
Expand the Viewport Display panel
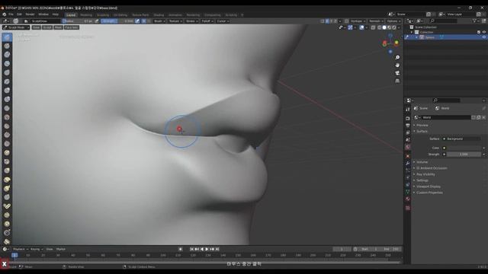[x=429, y=186]
